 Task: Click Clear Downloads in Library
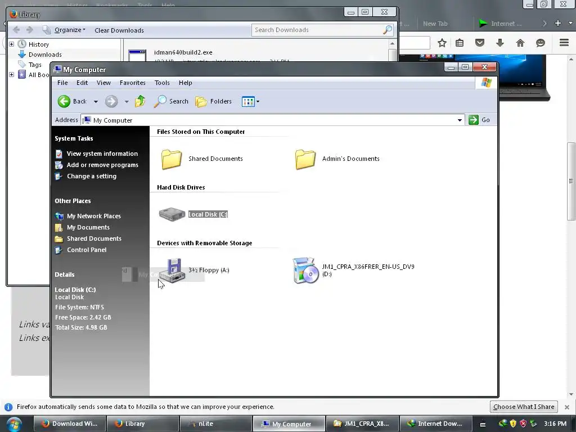(x=119, y=30)
